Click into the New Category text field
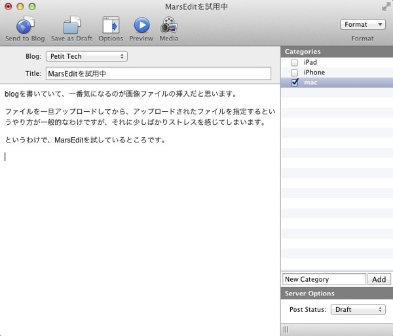 click(x=324, y=279)
